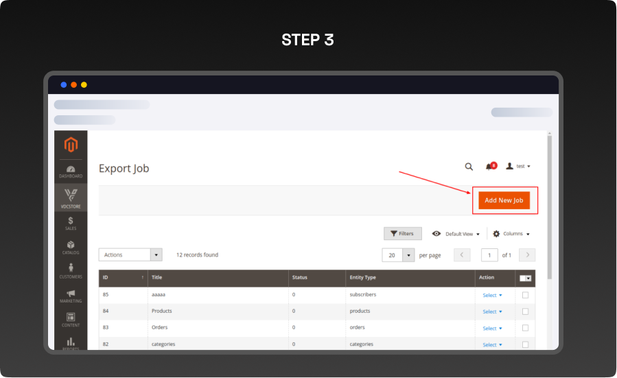
Task: Tick the checkbox for row ID 84
Action: pos(525,311)
